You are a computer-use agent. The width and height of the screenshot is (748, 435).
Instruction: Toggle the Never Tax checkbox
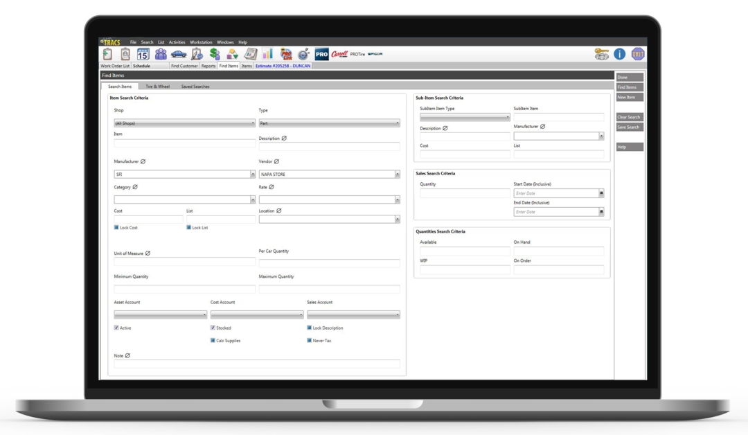[x=309, y=341]
